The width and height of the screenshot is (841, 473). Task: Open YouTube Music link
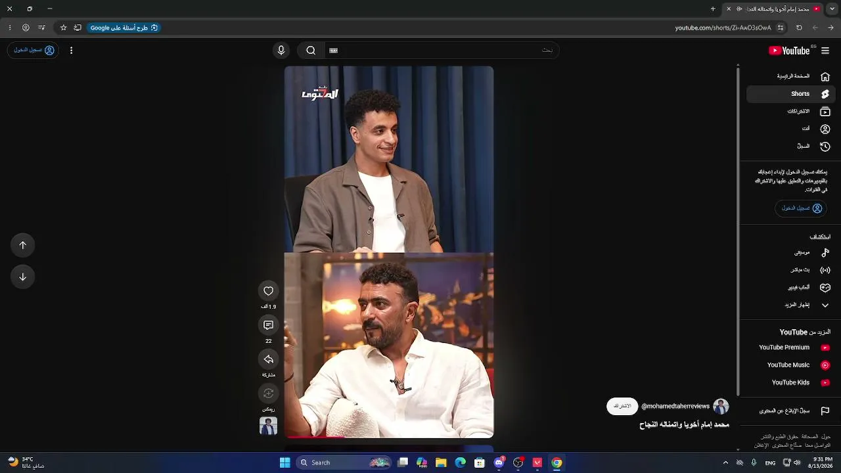tap(791, 365)
